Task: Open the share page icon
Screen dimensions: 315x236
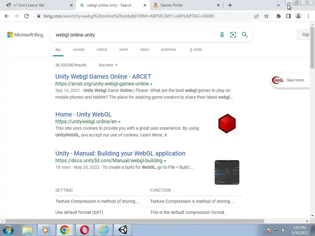Action: coord(257,16)
